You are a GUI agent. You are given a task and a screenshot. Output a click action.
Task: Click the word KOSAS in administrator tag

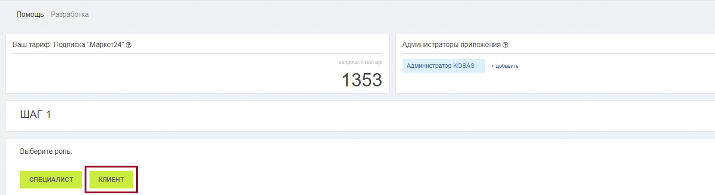[464, 66]
